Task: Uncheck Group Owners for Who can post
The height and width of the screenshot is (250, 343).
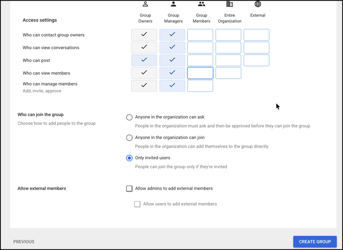Action: tap(144, 60)
